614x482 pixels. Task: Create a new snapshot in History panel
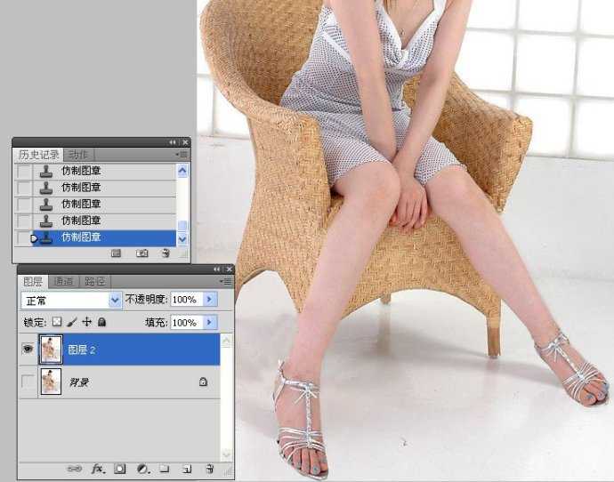tap(141, 253)
